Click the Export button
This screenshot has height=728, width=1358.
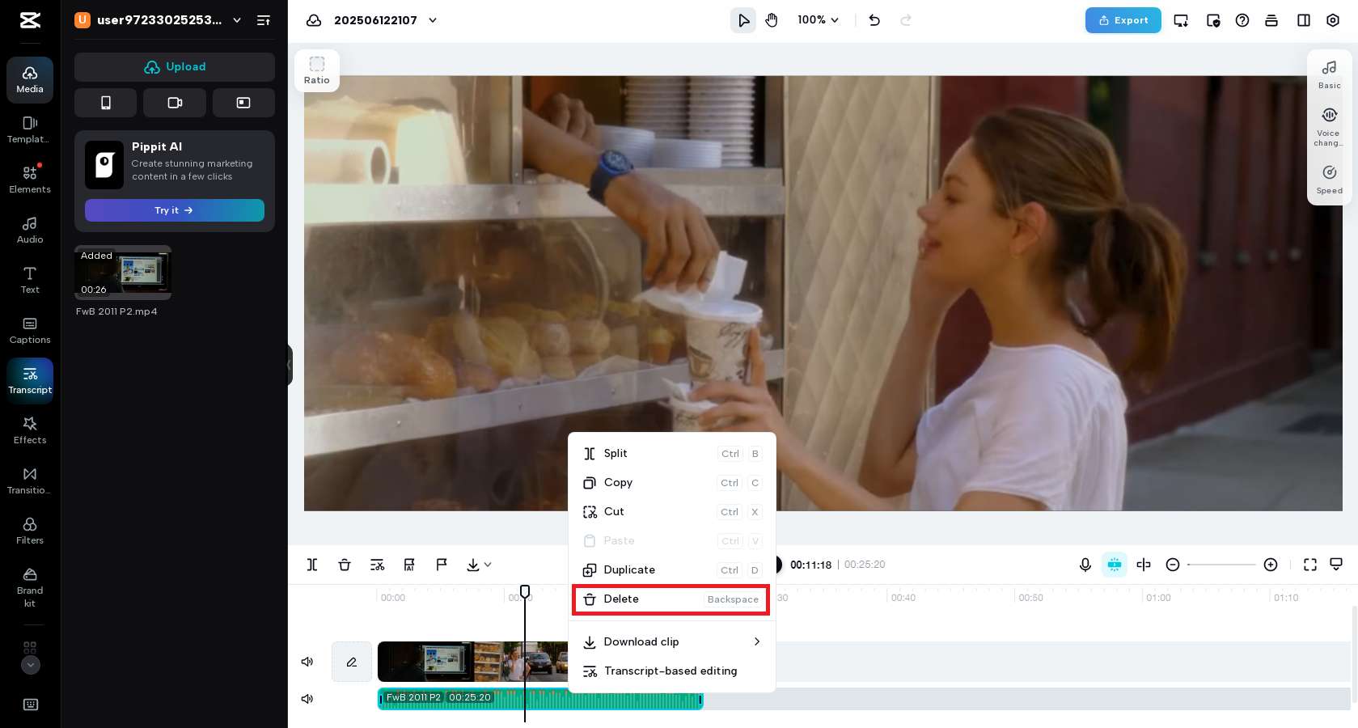[x=1123, y=20]
